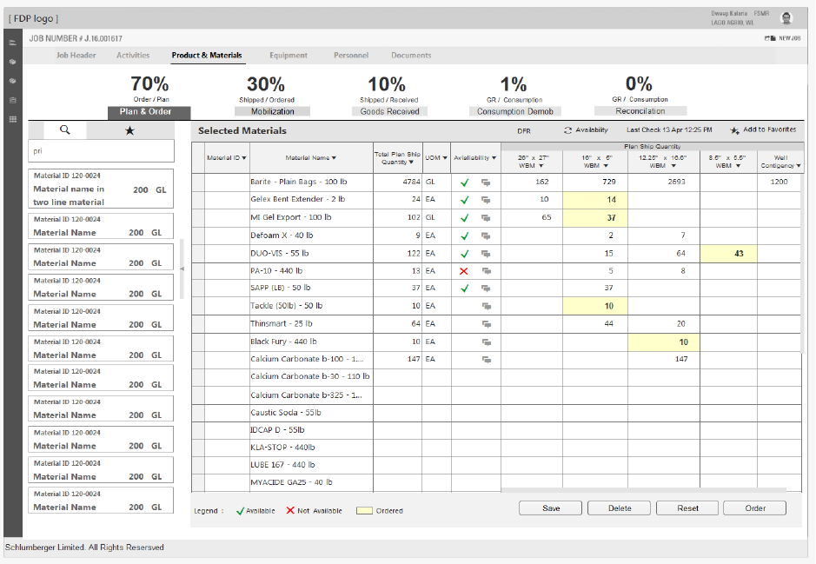The image size is (816, 564).
Task: Select the row checkbox for Black Fury - 440 lb
Action: click(197, 342)
